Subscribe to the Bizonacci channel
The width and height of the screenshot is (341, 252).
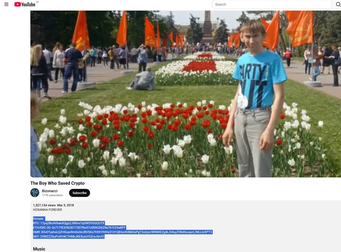80,193
